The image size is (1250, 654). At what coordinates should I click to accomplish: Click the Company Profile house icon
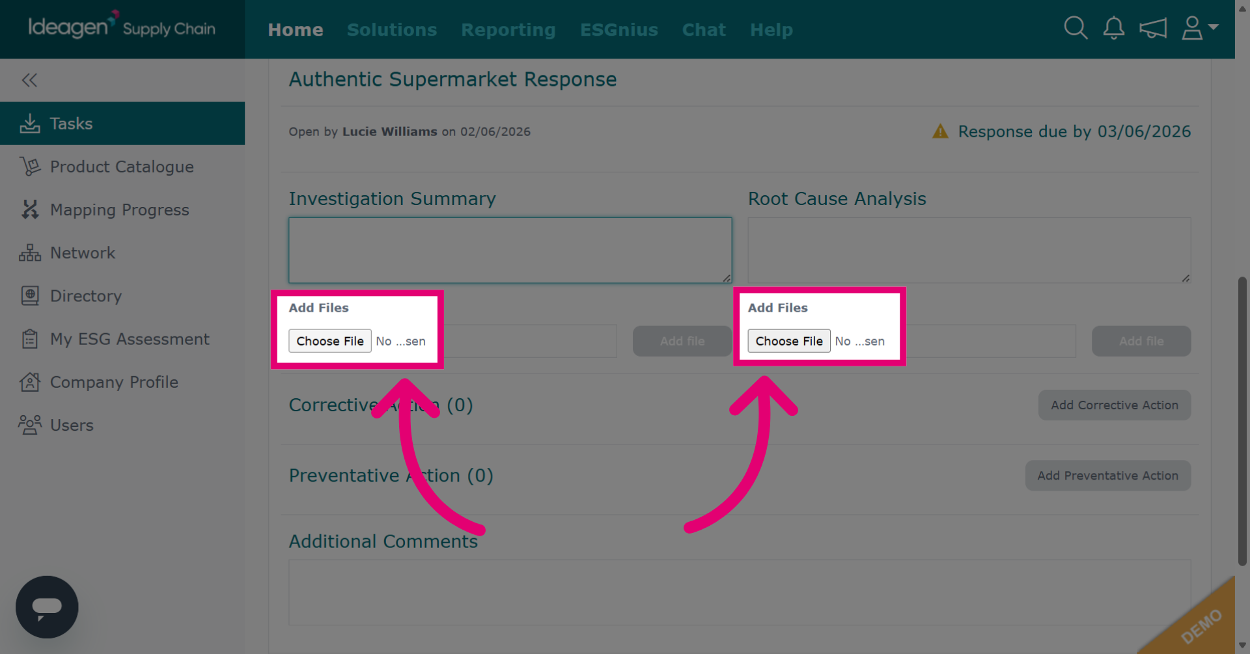pos(30,382)
